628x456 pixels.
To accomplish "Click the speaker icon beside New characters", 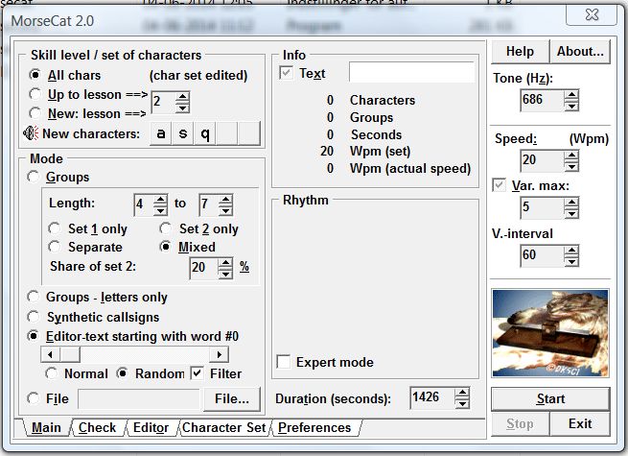I will click(x=32, y=134).
